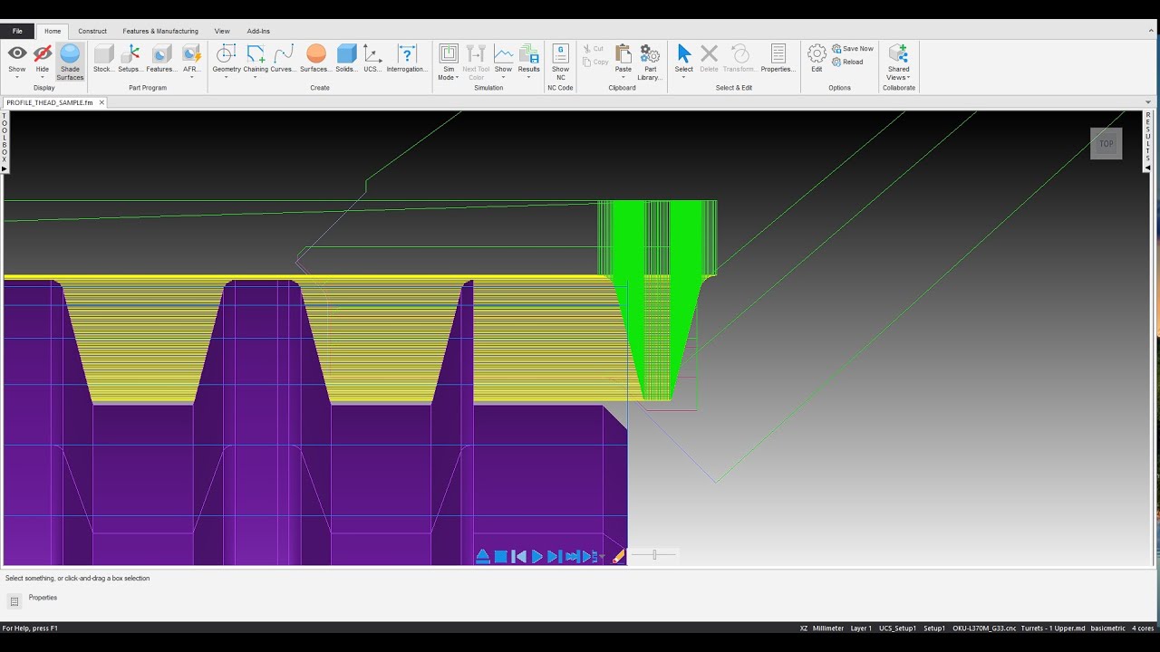1160x652 pixels.
Task: Play the toolpath simulation
Action: pyautogui.click(x=536, y=556)
